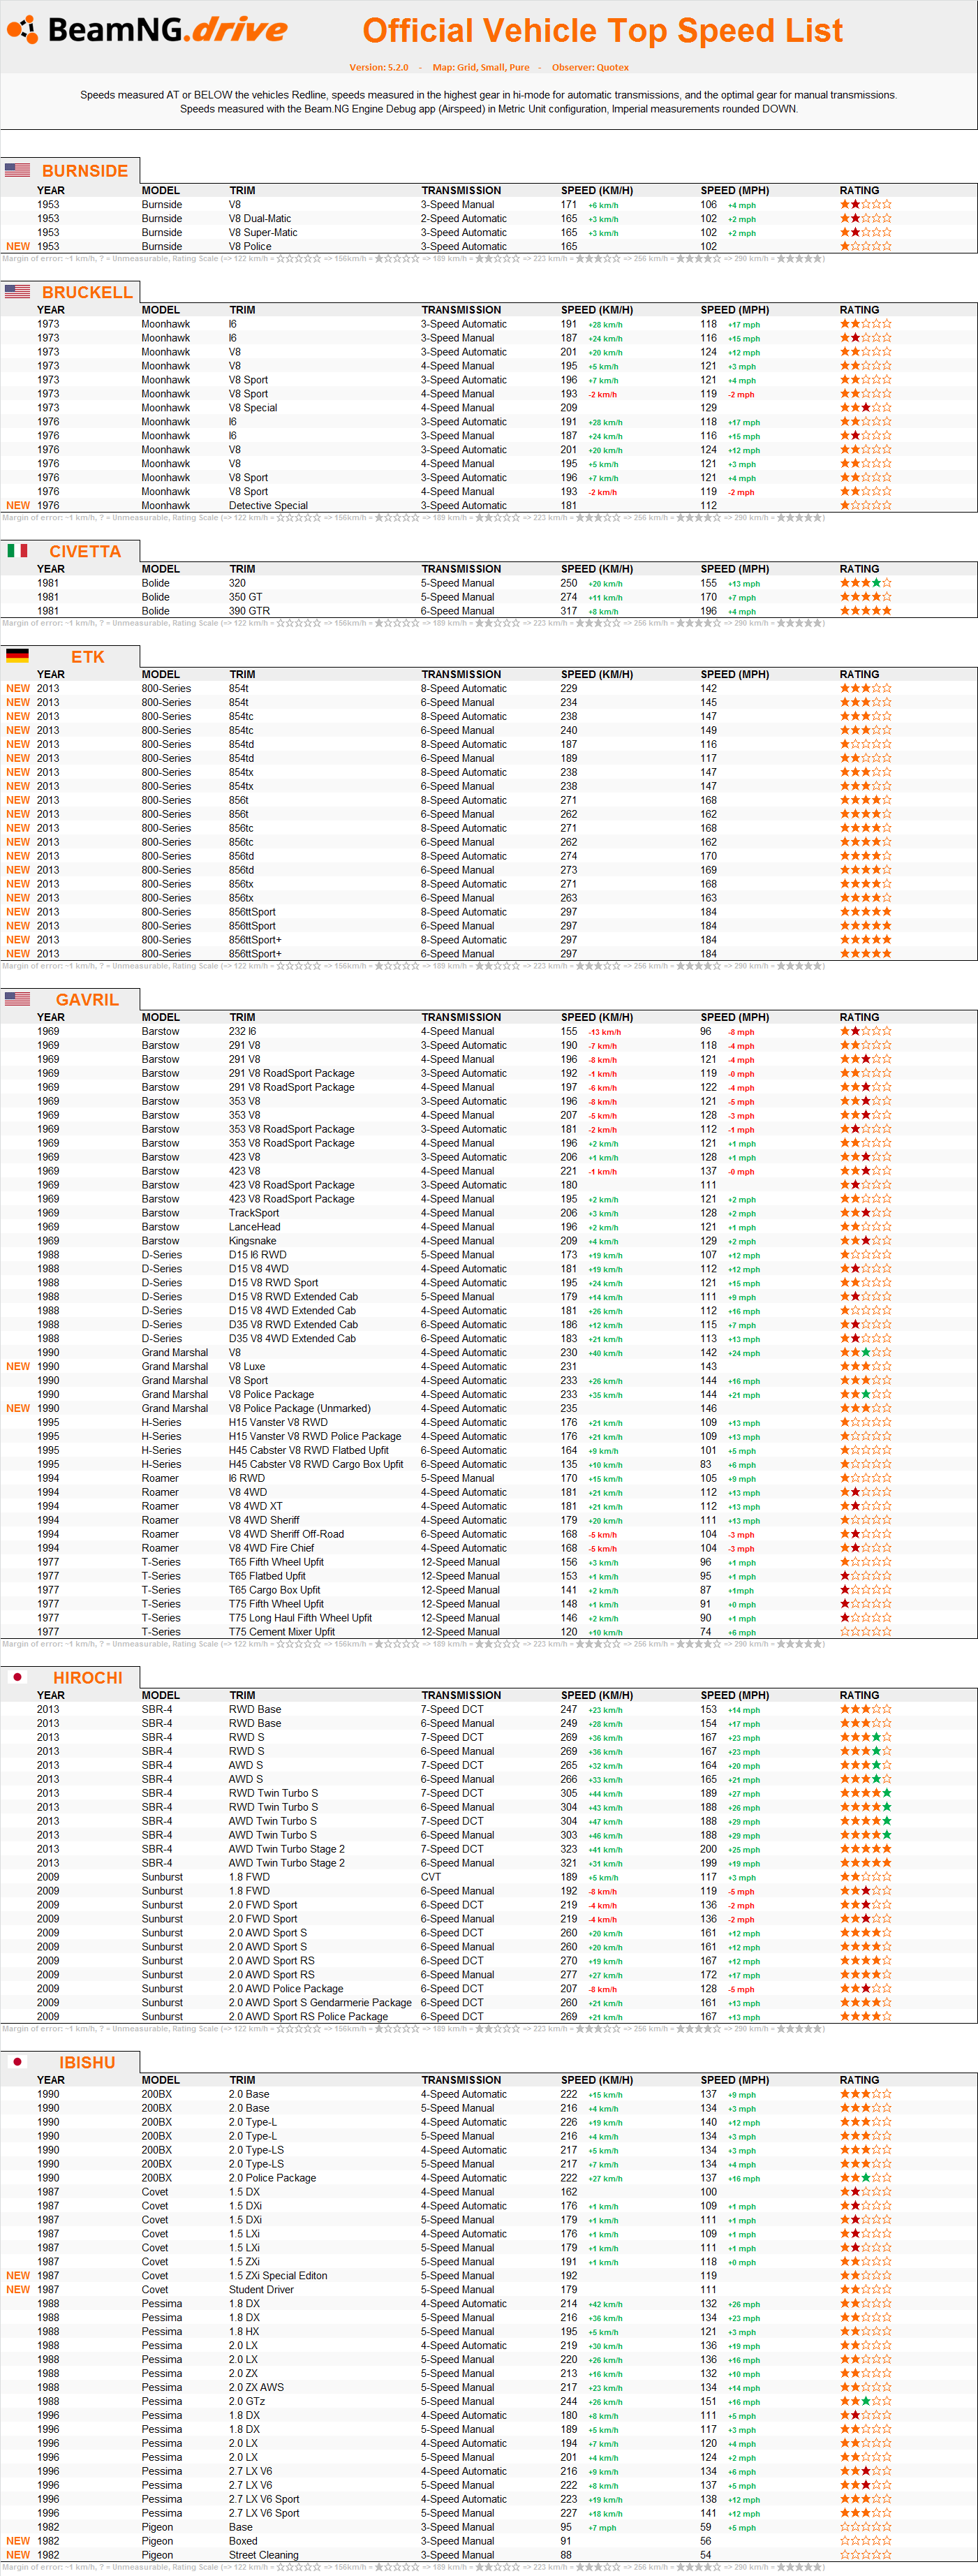Click the MODEL header in the Gavril table
The image size is (978, 2576).
click(161, 1017)
